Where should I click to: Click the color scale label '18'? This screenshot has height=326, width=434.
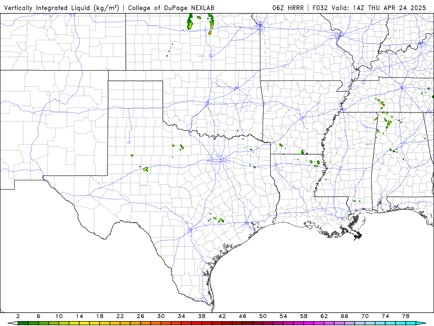[x=100, y=316]
